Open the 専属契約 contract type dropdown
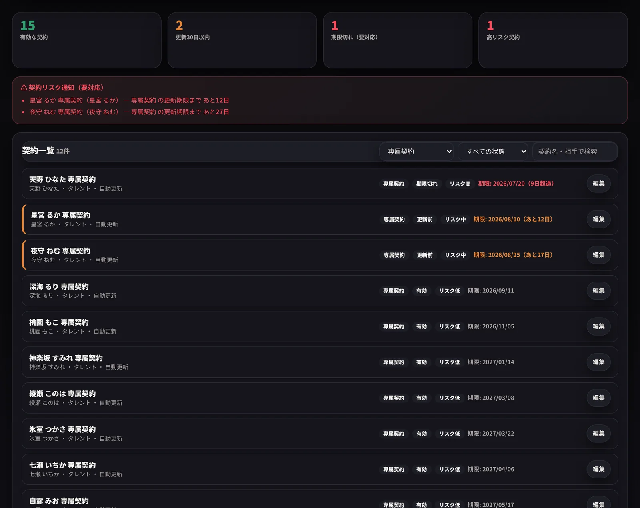Viewport: 640px width, 508px height. 416,152
